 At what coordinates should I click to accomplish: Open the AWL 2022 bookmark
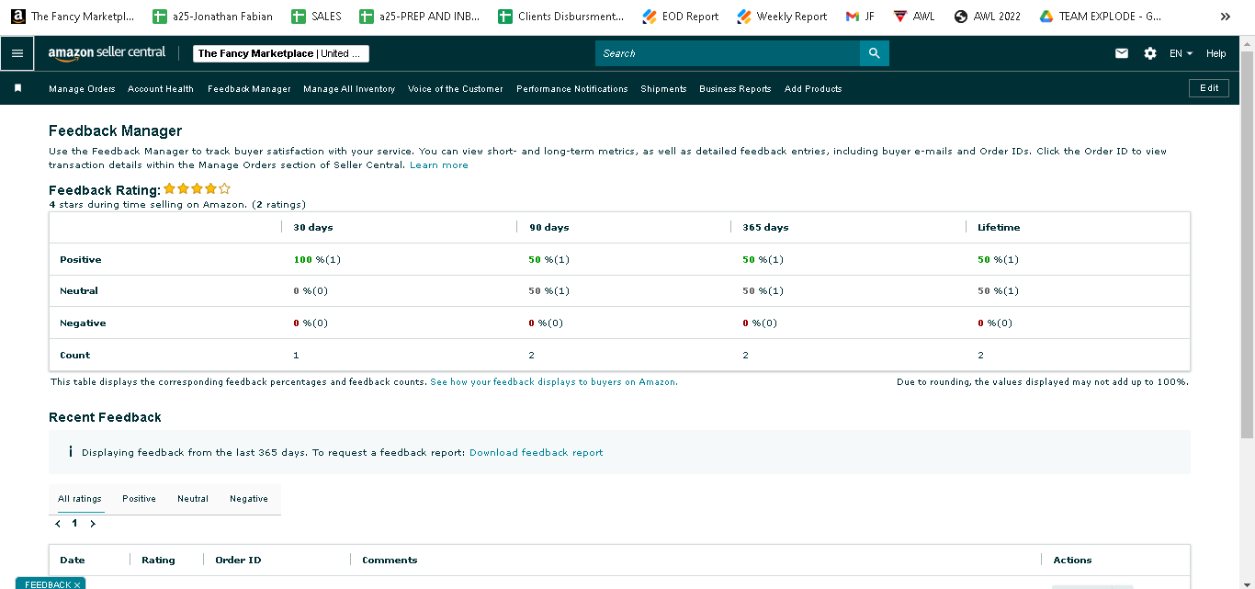(988, 17)
